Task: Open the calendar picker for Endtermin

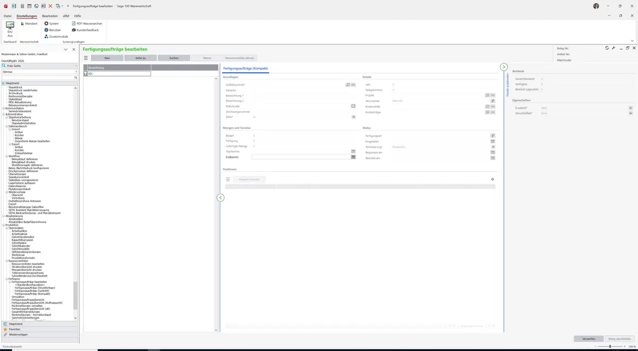Action: [x=353, y=157]
